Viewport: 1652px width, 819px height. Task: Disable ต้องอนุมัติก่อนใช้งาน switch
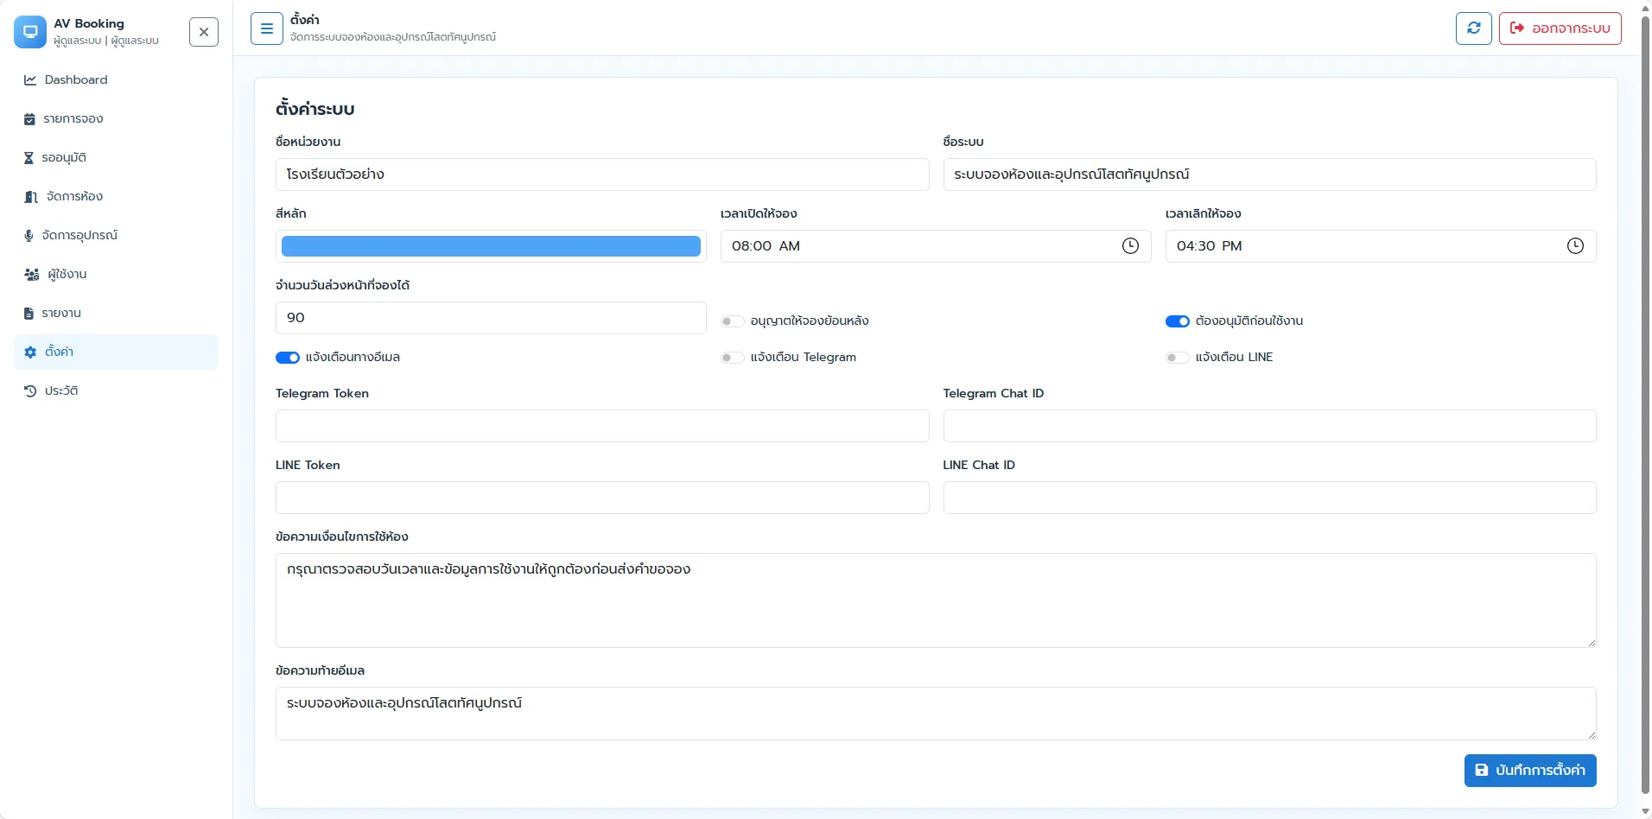point(1178,321)
